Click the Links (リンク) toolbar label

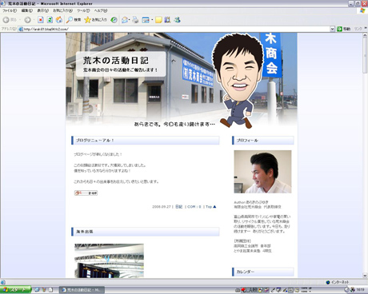(x=358, y=29)
